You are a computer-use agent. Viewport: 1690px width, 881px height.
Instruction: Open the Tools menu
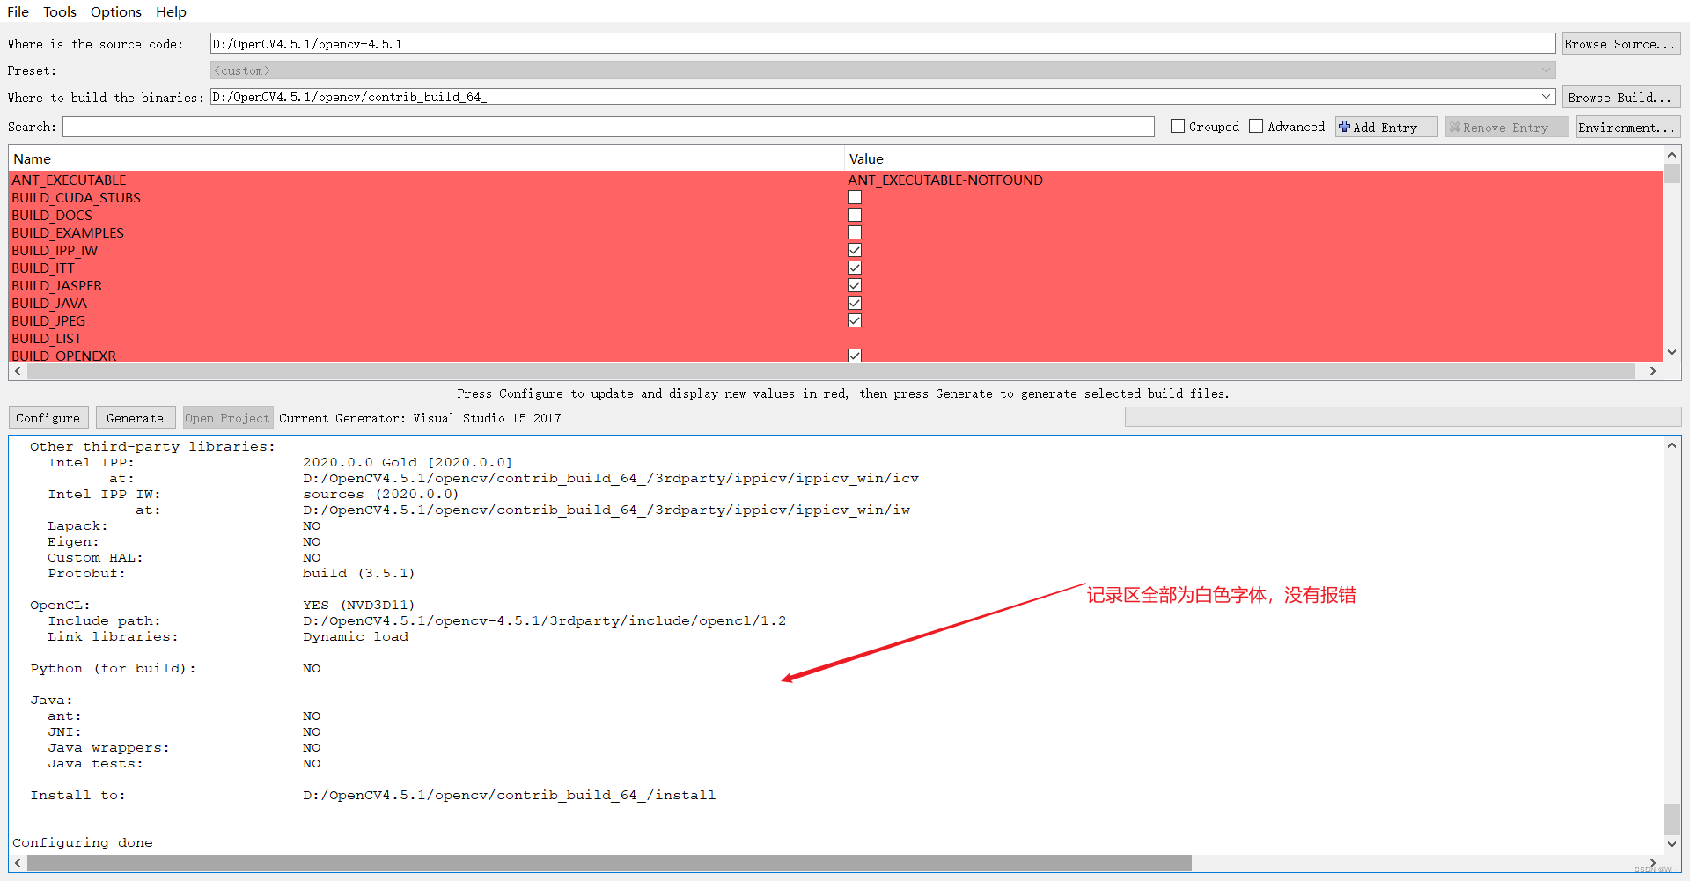click(x=60, y=11)
